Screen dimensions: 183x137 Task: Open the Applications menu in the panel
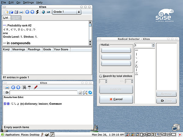[13, 135]
